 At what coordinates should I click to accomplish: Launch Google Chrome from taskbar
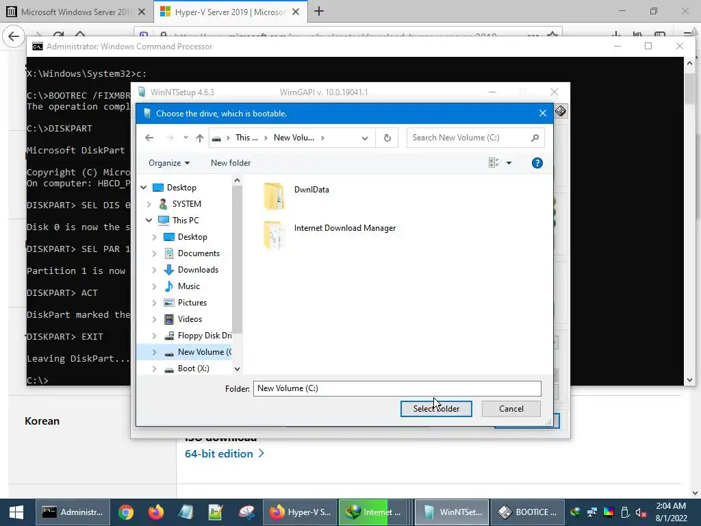click(126, 512)
